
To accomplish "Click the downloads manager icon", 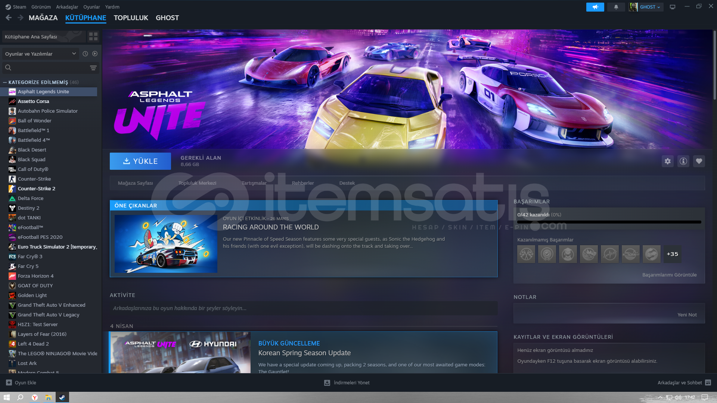I will point(327,382).
